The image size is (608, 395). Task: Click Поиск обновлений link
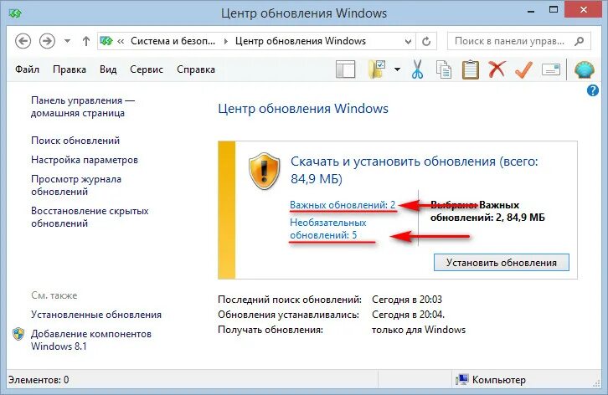click(75, 141)
